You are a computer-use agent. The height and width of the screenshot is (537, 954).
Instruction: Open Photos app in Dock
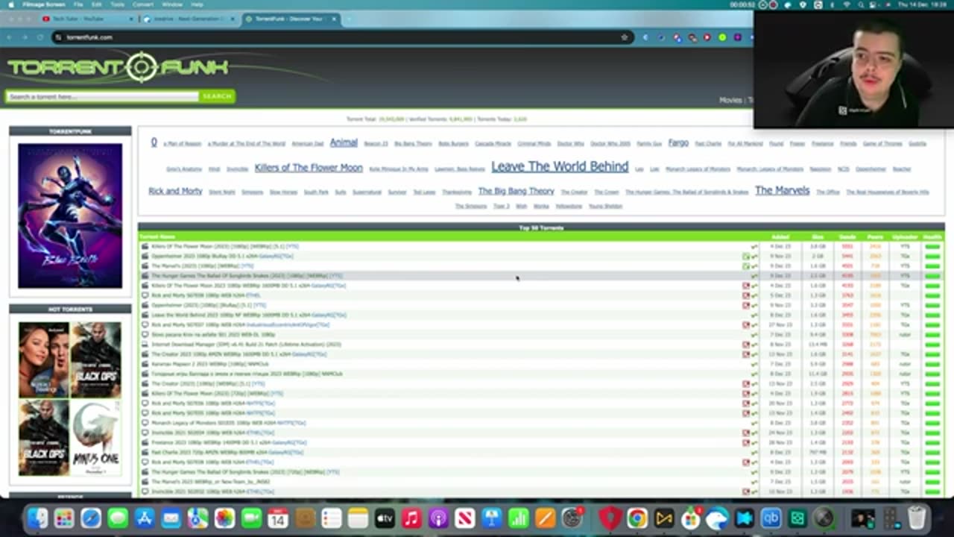pos(224,518)
